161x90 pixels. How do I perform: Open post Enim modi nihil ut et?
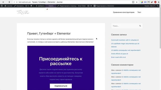118,57
